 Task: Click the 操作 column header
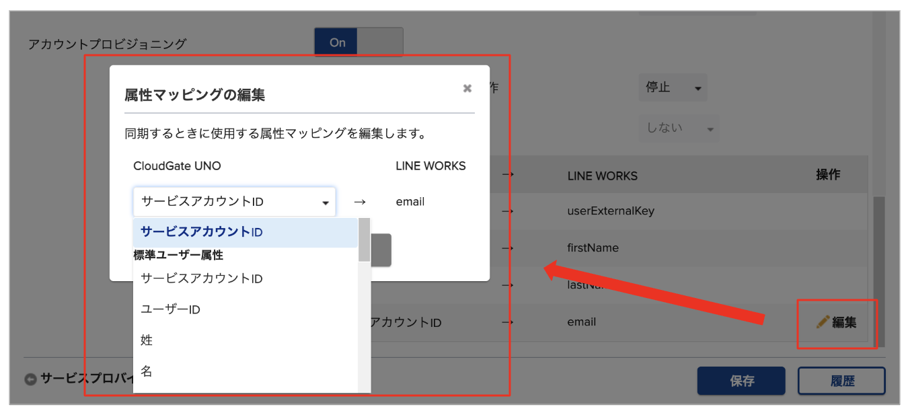pos(828,175)
